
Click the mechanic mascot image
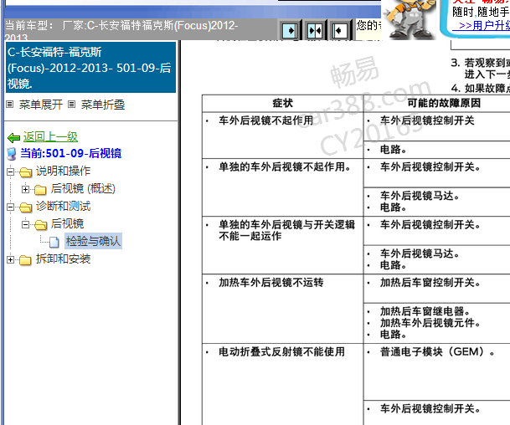[410, 19]
